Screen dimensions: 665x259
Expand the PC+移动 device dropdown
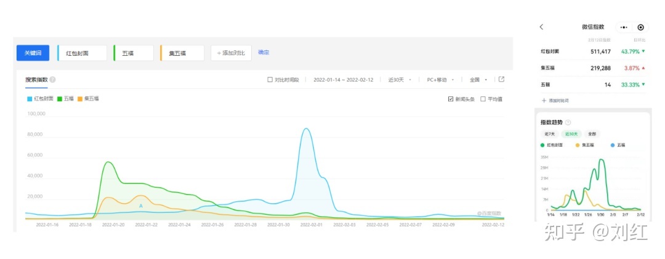coord(440,80)
